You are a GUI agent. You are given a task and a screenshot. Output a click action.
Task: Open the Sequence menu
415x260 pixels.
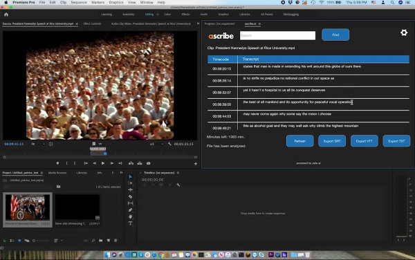coord(79,2)
